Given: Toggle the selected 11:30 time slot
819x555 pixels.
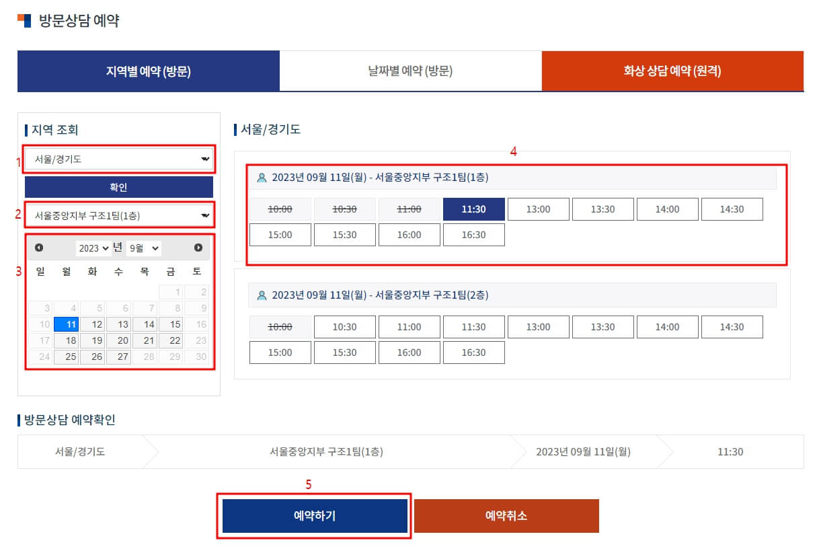Looking at the screenshot, I should point(473,209).
